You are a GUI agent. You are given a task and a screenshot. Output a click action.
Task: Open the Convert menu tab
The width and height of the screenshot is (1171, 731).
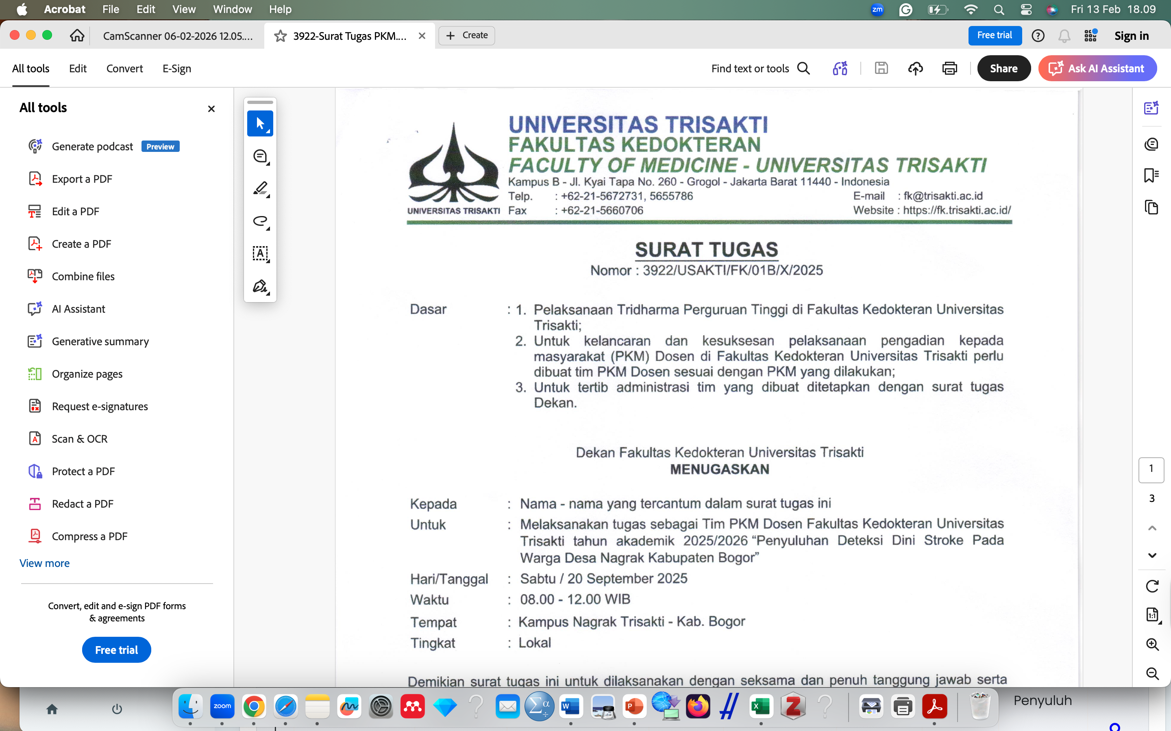124,69
